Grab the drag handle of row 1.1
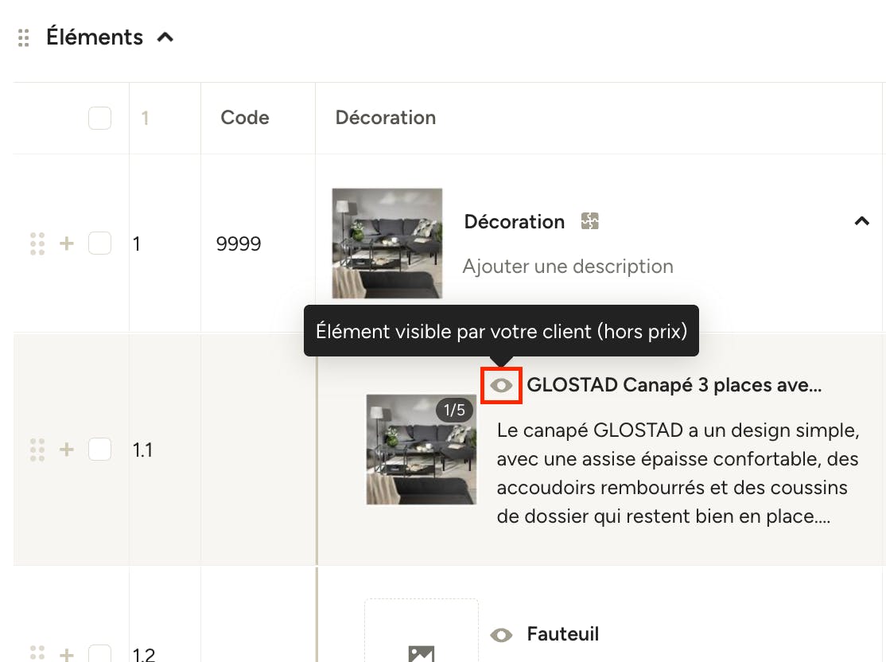Viewport: 886px width, 662px height. point(37,450)
